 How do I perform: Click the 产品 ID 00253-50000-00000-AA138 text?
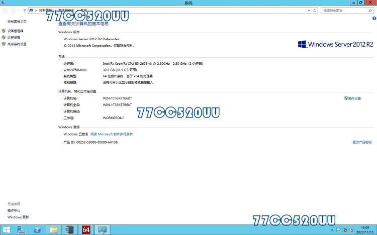[x=90, y=142]
